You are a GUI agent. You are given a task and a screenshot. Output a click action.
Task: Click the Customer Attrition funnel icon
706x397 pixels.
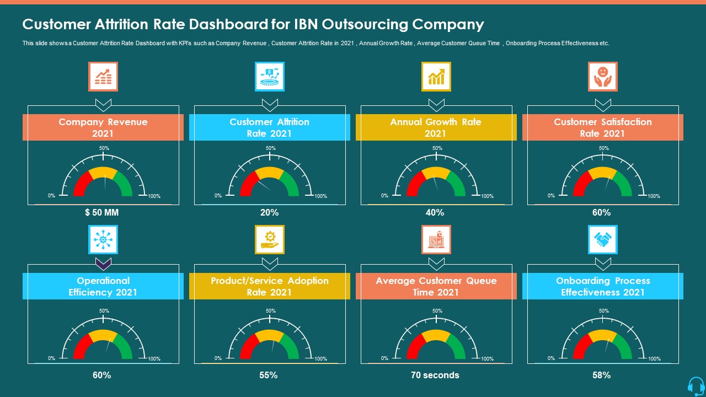tap(270, 76)
